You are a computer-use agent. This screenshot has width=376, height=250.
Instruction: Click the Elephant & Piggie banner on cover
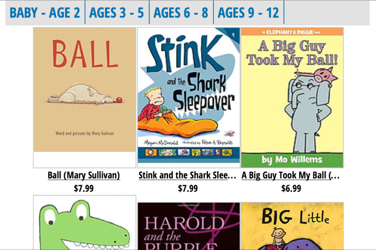point(293,32)
